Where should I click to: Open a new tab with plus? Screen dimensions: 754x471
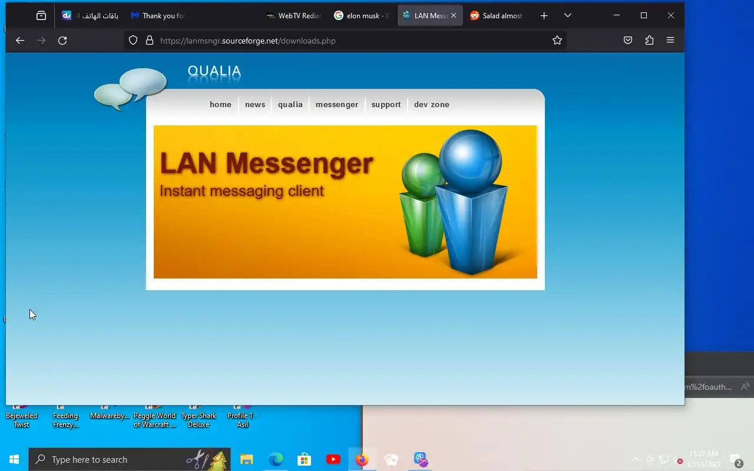[x=544, y=16]
